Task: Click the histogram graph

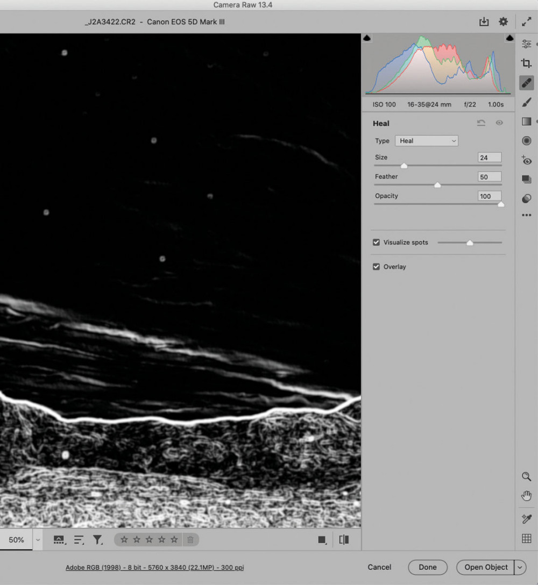Action: 438,64
